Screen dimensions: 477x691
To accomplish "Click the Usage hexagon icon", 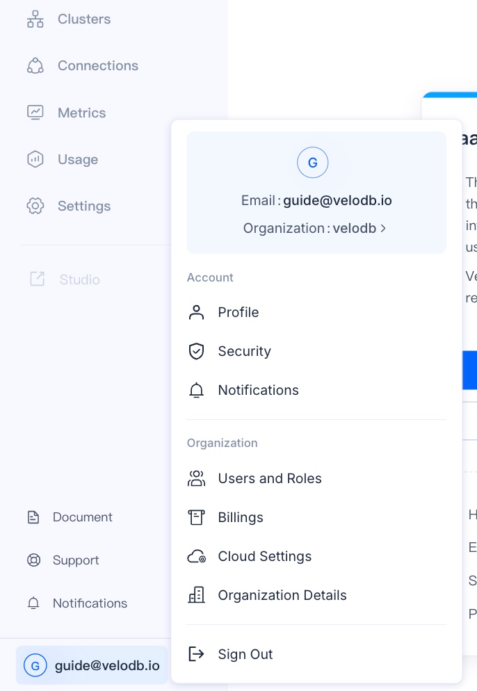I will [35, 159].
